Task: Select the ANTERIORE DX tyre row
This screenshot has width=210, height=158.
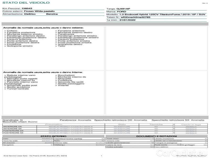Action: (x=13, y=127)
